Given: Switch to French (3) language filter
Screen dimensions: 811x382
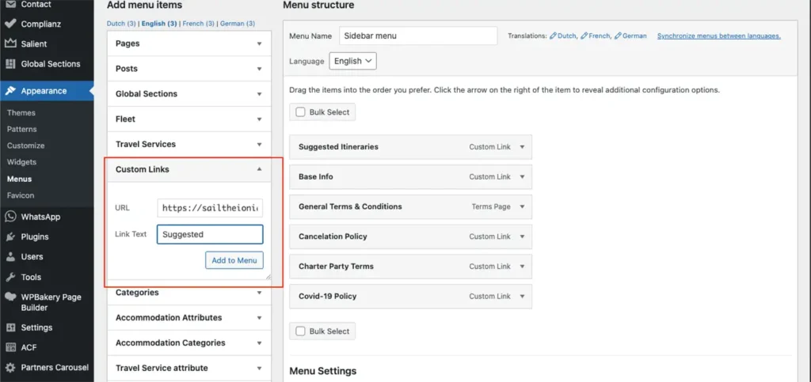Looking at the screenshot, I should 198,24.
